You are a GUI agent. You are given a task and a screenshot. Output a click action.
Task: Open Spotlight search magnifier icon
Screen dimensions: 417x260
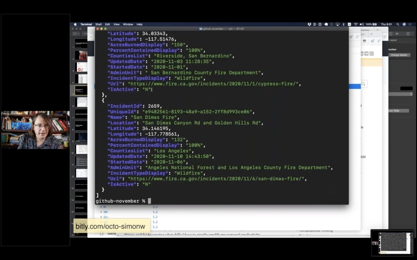tap(398, 24)
